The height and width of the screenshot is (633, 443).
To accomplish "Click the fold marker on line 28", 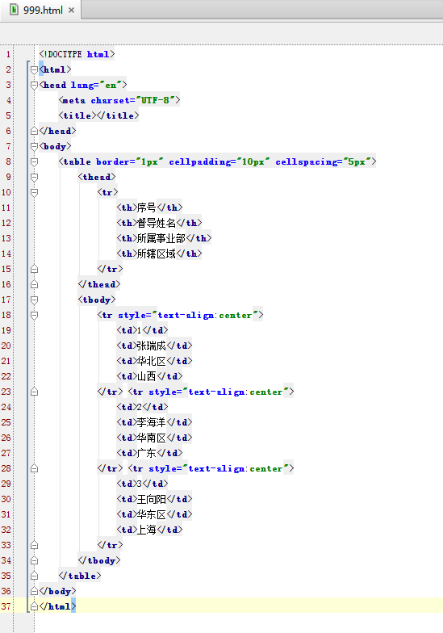I will pos(34,468).
